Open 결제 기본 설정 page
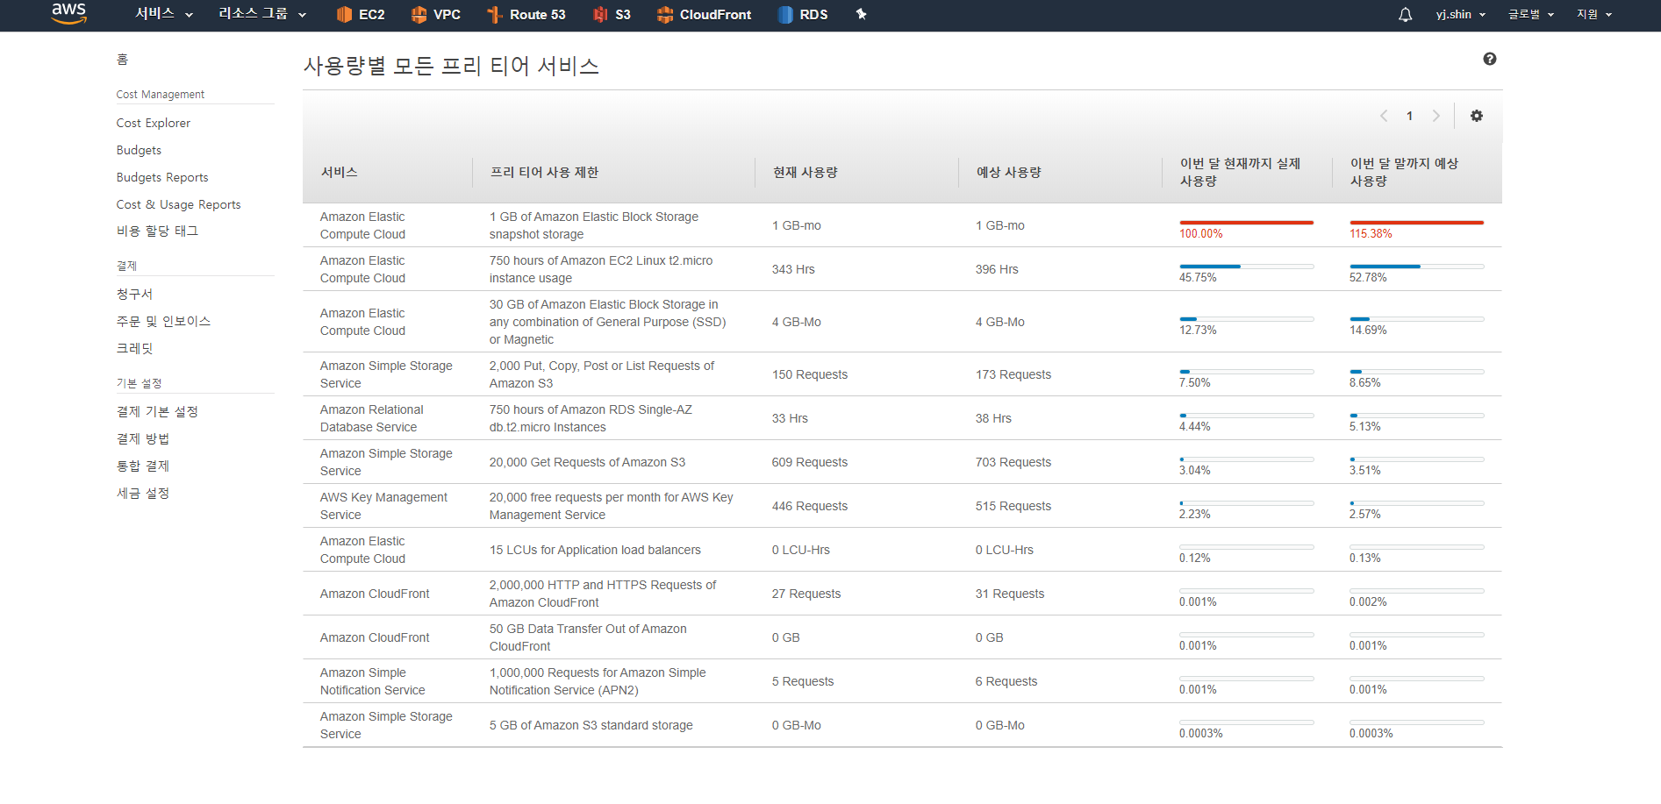1661x804 pixels. pyautogui.click(x=157, y=411)
